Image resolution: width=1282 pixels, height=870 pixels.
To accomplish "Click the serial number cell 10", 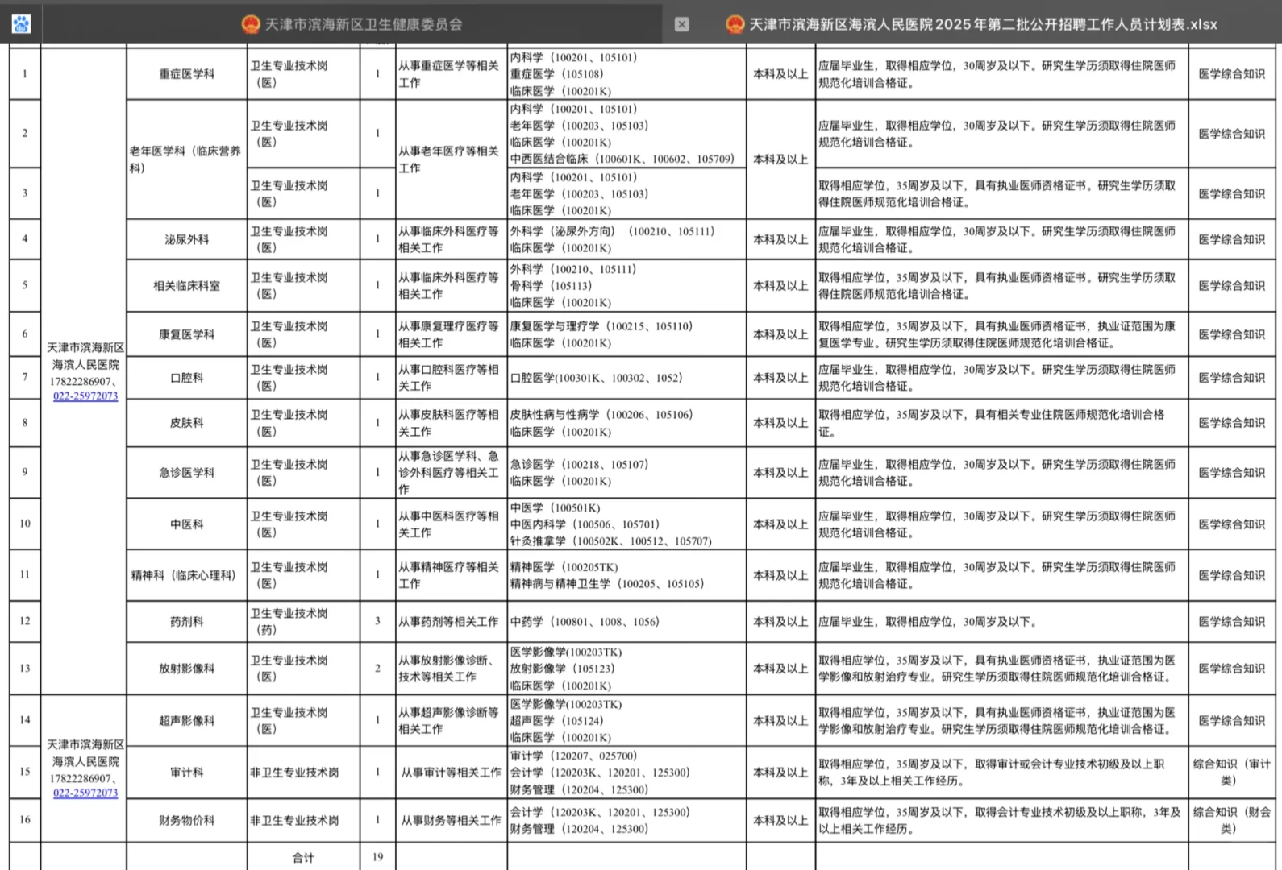I will 25,524.
